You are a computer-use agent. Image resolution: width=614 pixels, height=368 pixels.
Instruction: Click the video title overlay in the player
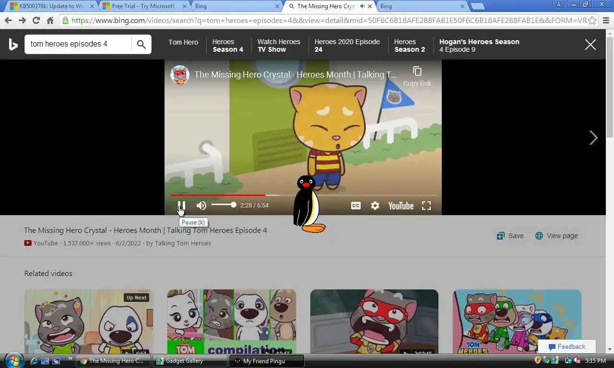295,75
